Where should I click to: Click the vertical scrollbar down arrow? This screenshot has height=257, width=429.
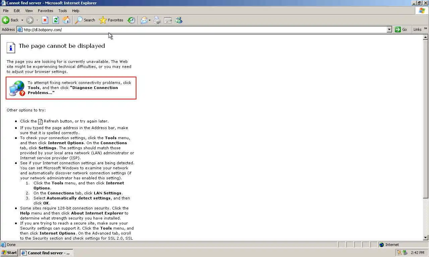point(426,238)
